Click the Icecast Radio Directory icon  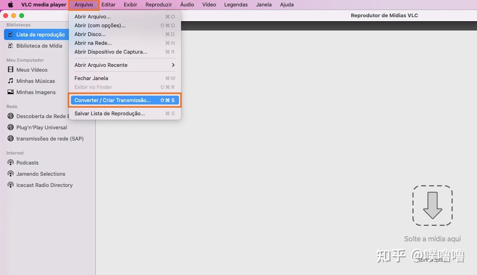coord(10,185)
